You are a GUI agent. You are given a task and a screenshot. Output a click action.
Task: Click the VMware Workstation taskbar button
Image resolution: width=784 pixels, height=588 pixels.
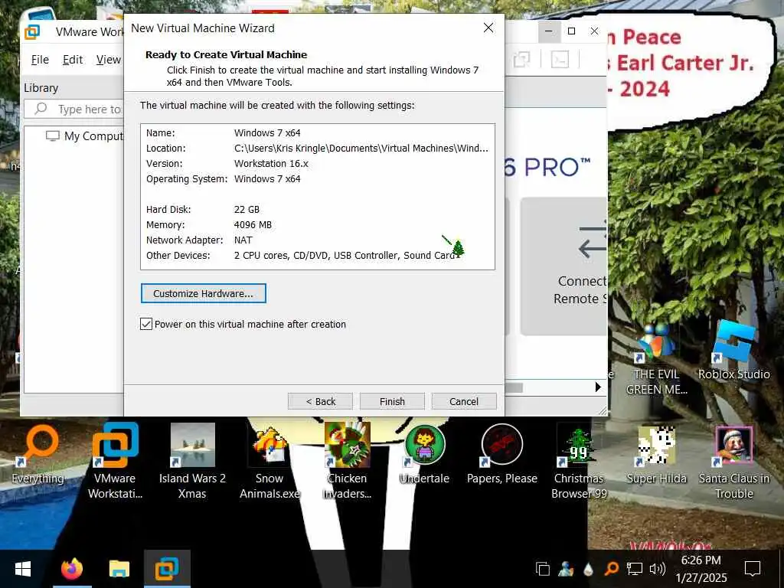click(167, 569)
